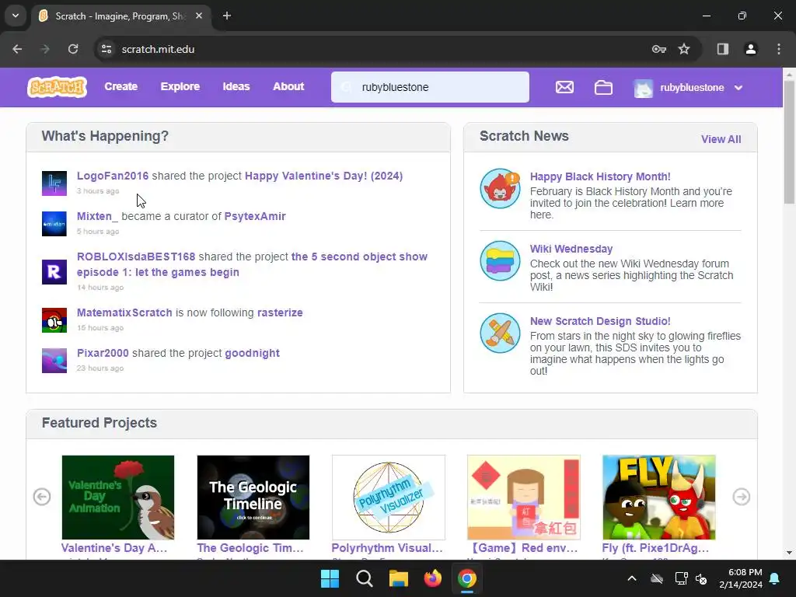This screenshot has width=796, height=597.
Task: Click View All in Scratch News
Action: pyautogui.click(x=721, y=139)
